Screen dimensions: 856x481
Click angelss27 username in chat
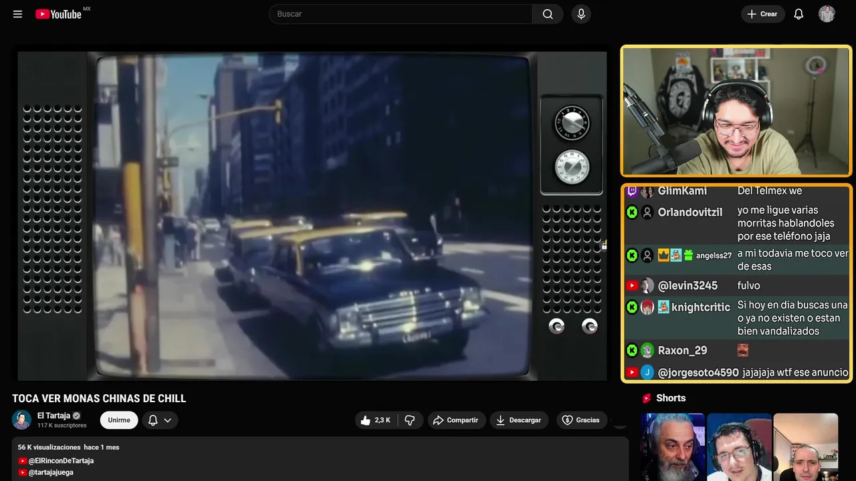pyautogui.click(x=714, y=255)
